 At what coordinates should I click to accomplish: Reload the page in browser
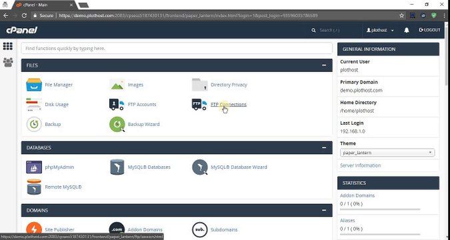[24, 15]
